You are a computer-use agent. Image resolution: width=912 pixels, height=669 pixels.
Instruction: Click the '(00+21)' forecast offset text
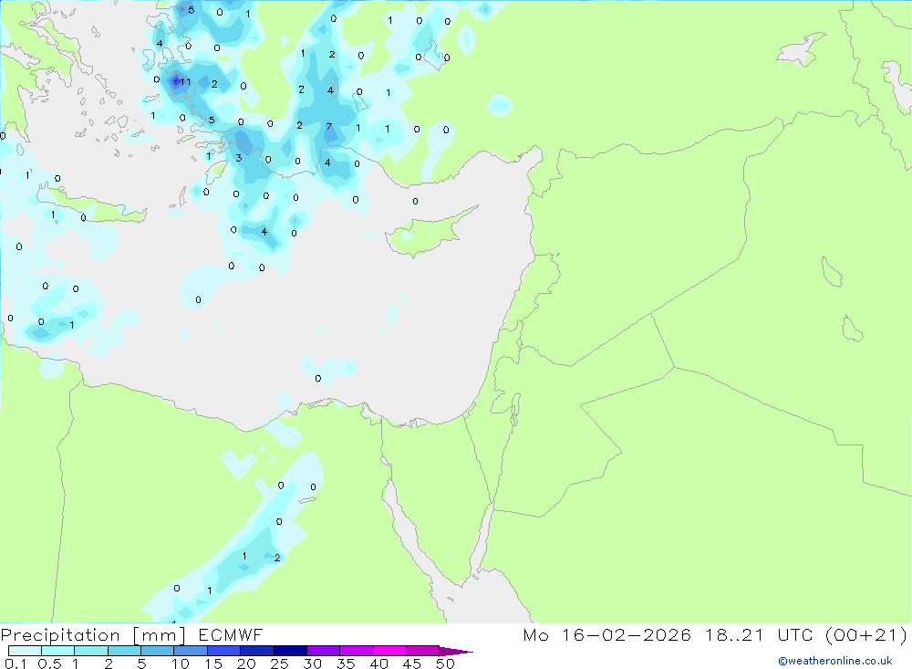(866, 635)
